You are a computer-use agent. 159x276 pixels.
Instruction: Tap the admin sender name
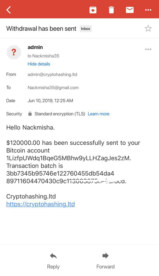35,47
